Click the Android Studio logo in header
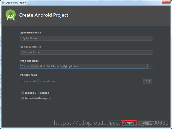Image resolution: width=172 pixels, height=129 pixels. [x=11, y=15]
